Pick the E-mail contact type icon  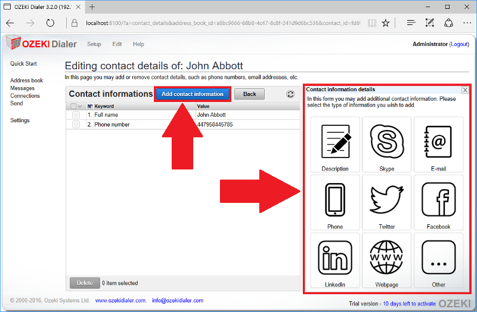[x=438, y=141]
